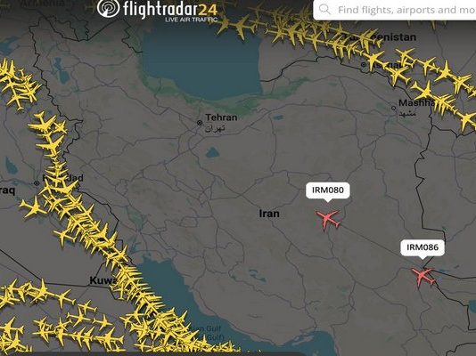This screenshot has width=476, height=356.
Task: Click the Flightradar24 radar logo icon
Action: pos(109,8)
